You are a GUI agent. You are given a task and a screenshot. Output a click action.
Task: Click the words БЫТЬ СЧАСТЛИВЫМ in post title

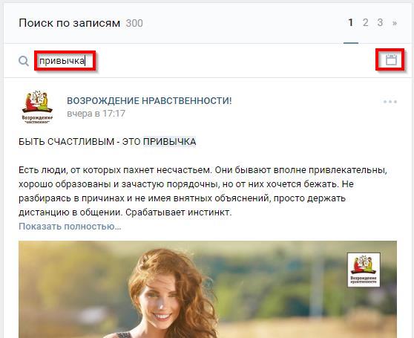tap(66, 142)
